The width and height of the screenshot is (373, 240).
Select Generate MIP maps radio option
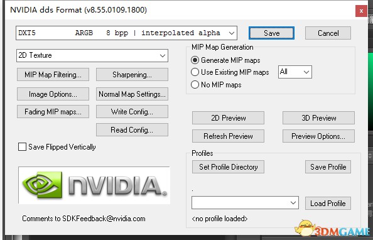pos(195,60)
